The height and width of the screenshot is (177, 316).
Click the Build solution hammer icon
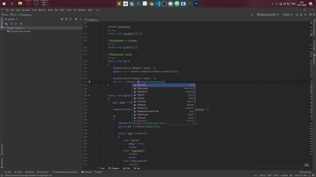252,15
